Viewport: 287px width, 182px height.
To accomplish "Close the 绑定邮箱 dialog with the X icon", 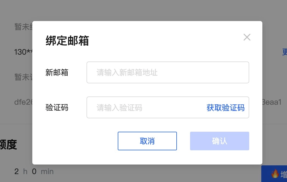I will 247,37.
